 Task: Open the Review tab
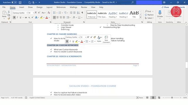point(84,7)
